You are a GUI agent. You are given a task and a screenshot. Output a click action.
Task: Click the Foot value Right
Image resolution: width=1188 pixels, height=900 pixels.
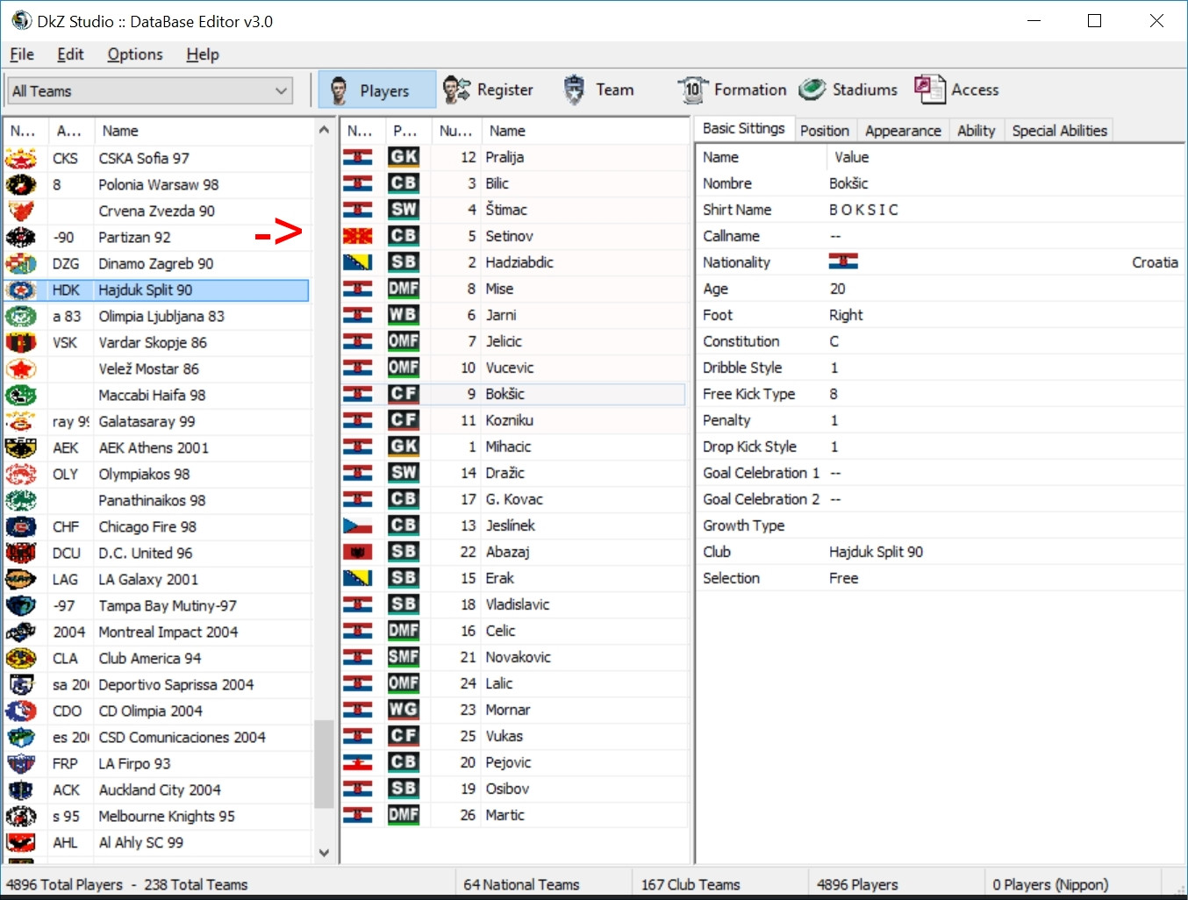pos(846,315)
